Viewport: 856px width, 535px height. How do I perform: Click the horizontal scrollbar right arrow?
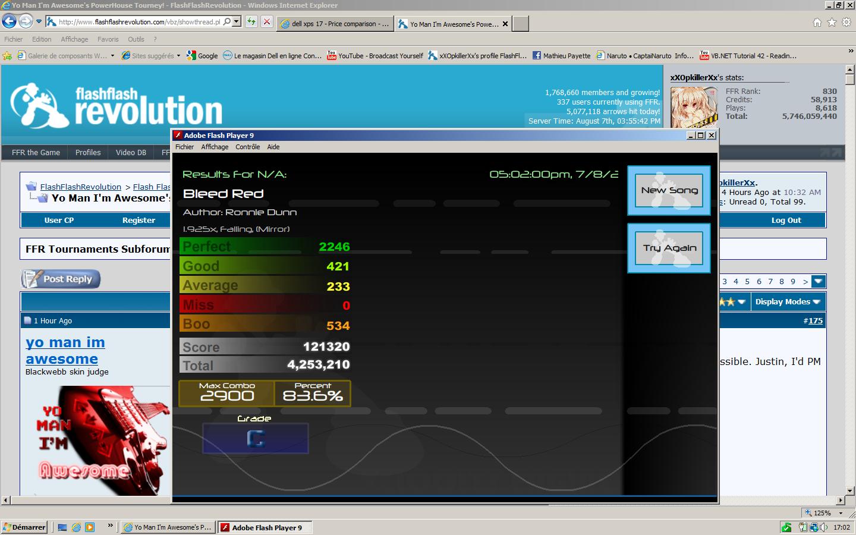tap(841, 500)
